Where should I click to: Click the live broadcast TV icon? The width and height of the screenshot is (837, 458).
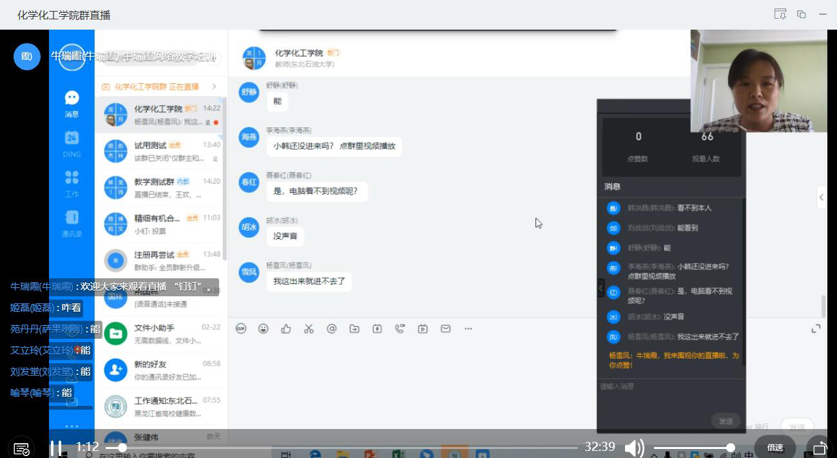(x=423, y=329)
